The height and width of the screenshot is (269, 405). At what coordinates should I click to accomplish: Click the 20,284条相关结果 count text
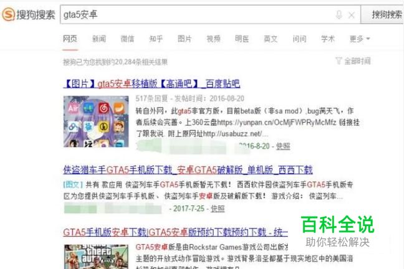pyautogui.click(x=115, y=62)
